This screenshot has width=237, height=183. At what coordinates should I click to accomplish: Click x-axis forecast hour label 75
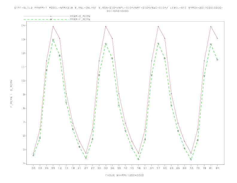tap(198, 168)
